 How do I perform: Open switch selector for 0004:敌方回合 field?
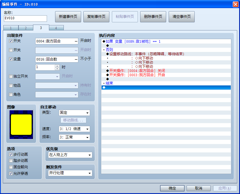[x=76, y=41]
